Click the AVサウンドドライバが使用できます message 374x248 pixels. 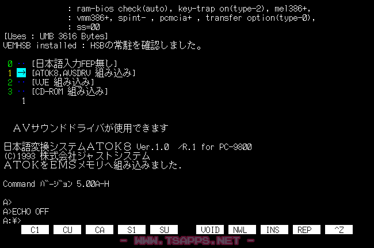[x=91, y=128]
